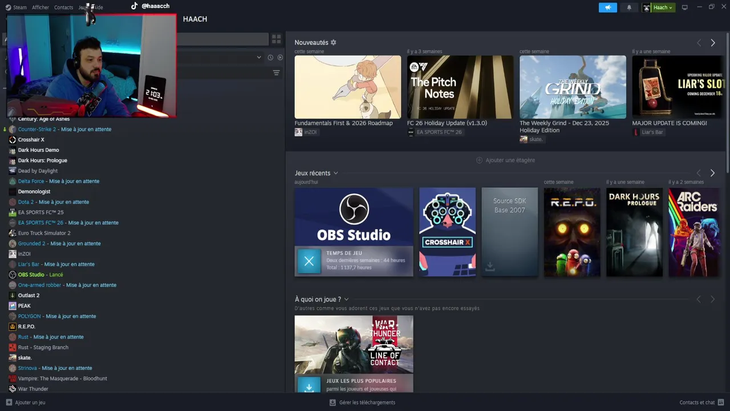Click the Crosshair X list icon
730x411 pixels.
click(13, 140)
